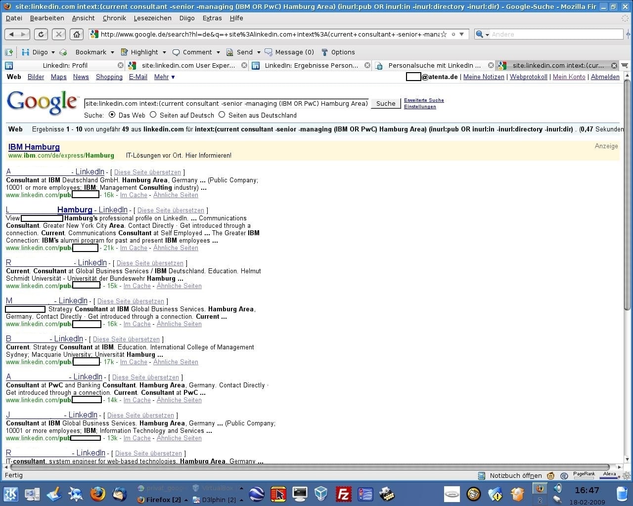
Task: Switch to 'Personalsuche mit LinkedIn' tab
Action: tap(434, 65)
